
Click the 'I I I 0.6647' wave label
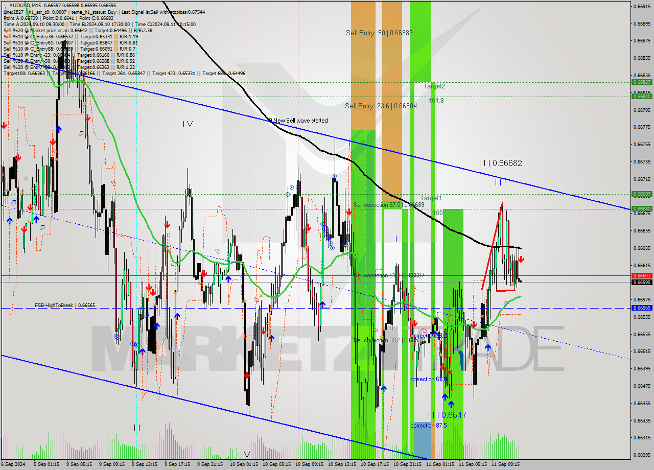(447, 415)
